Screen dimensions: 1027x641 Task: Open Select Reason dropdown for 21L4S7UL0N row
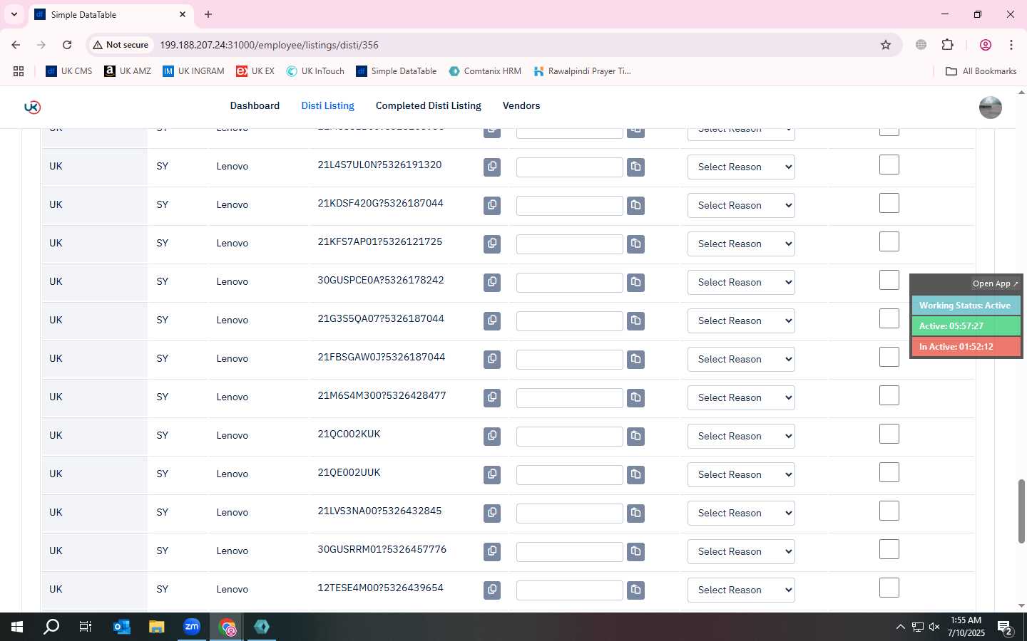pos(741,167)
